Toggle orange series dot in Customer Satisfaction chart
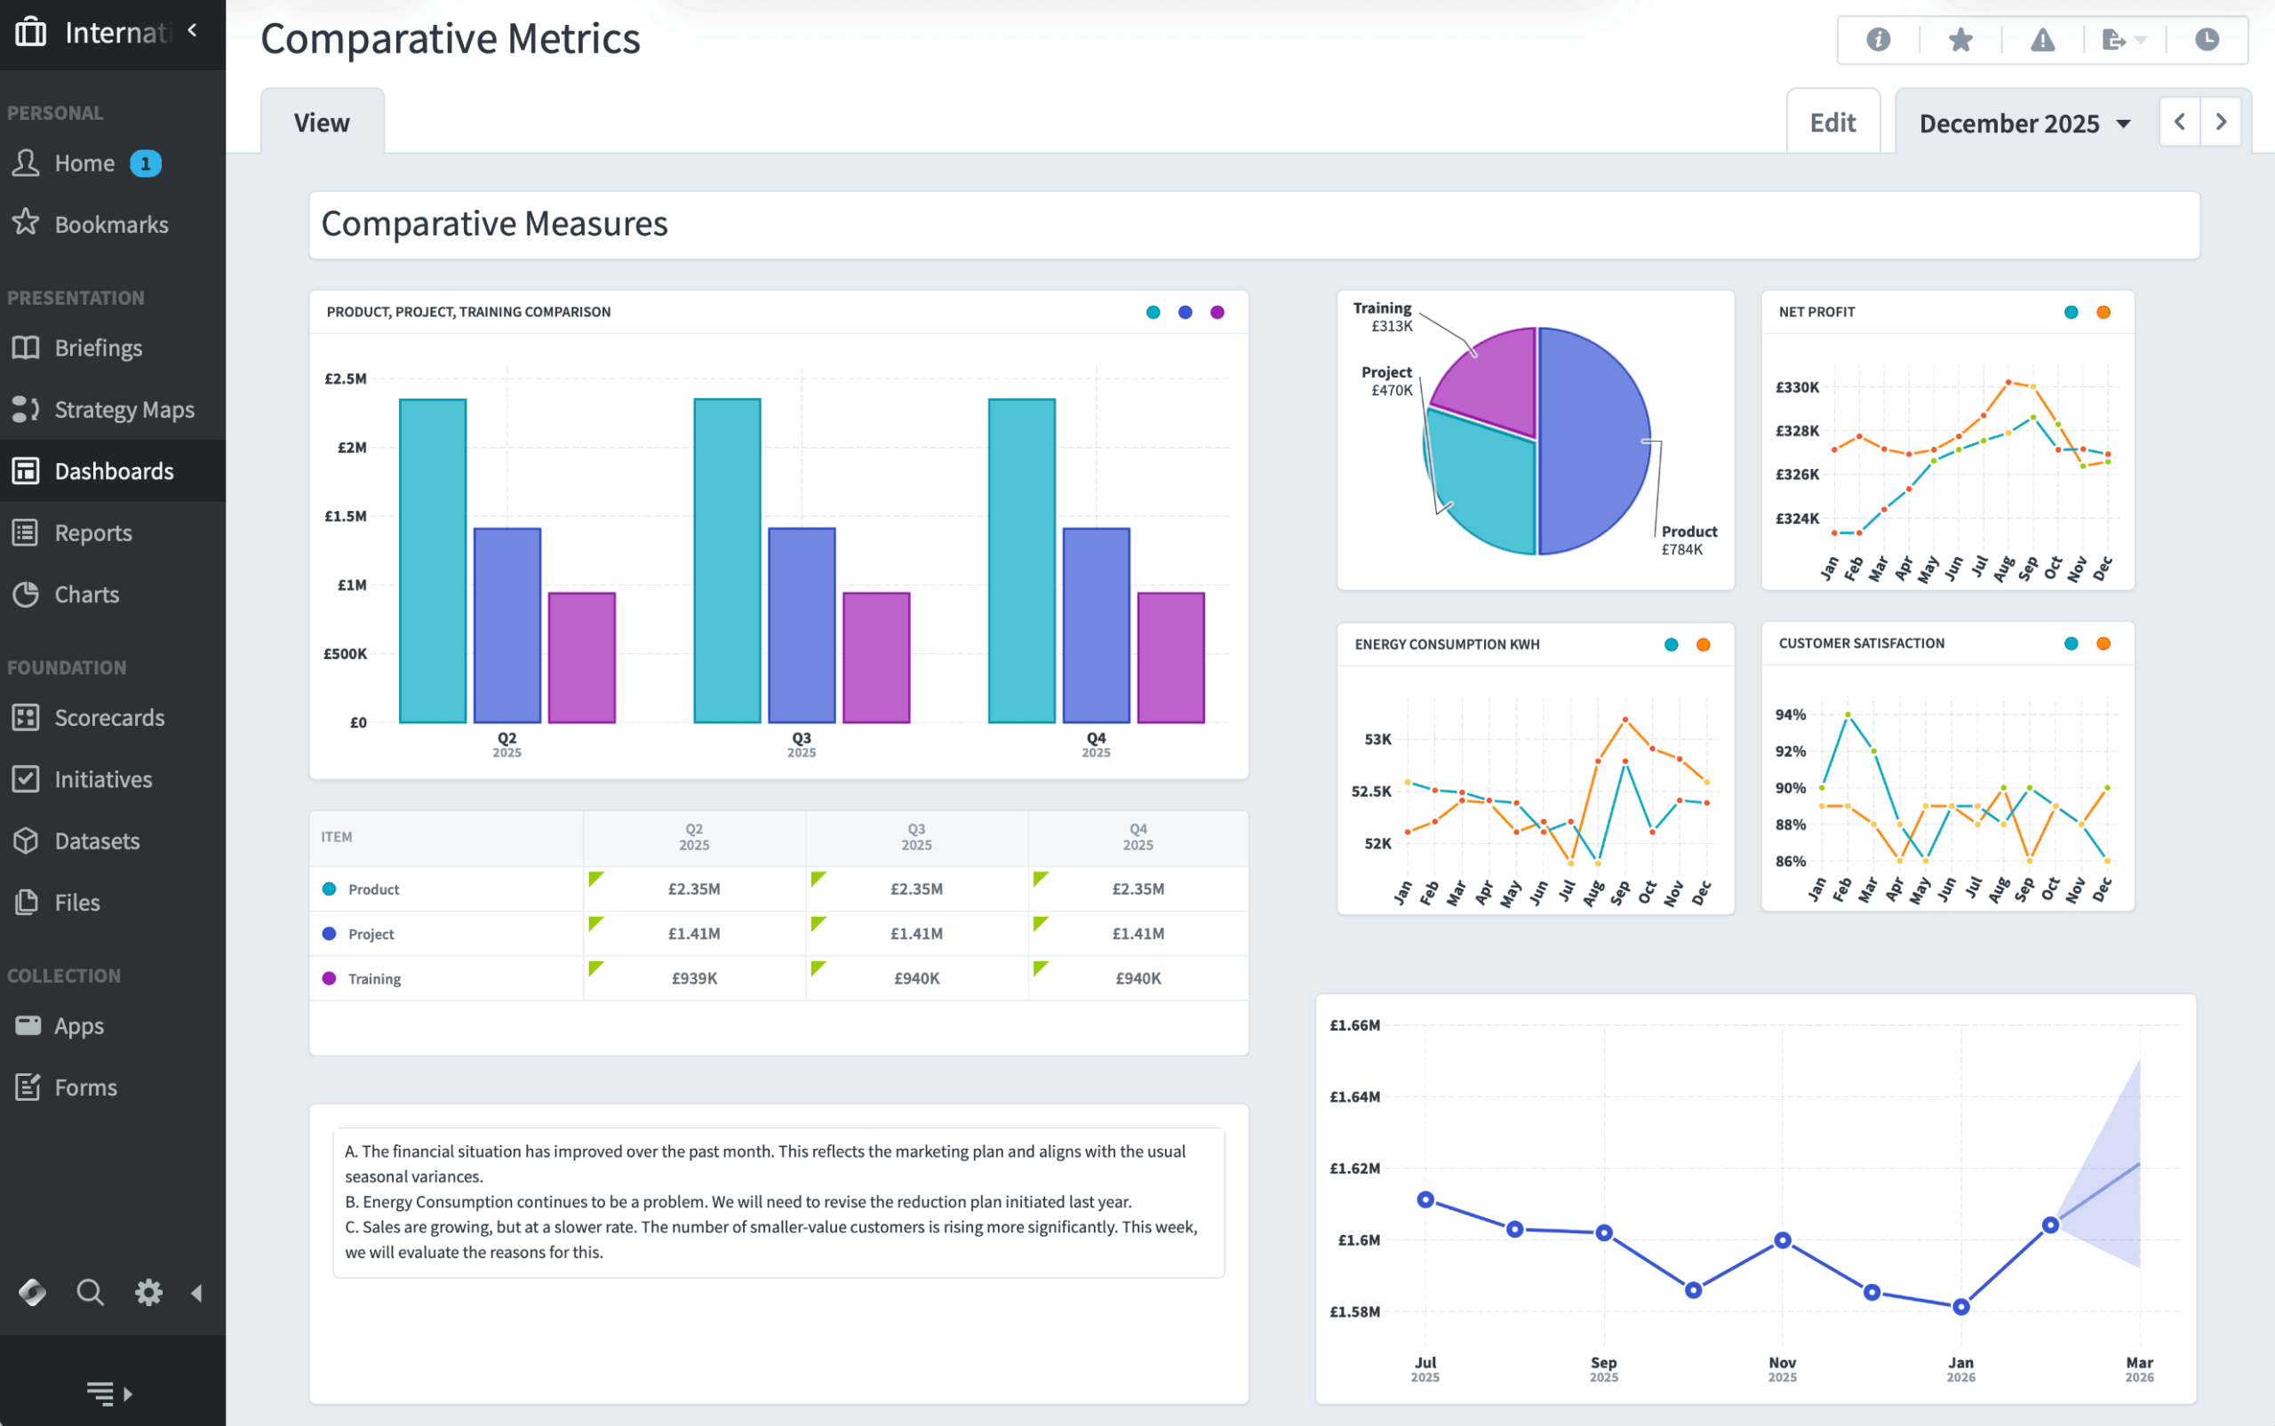This screenshot has height=1426, width=2275. click(x=2103, y=643)
